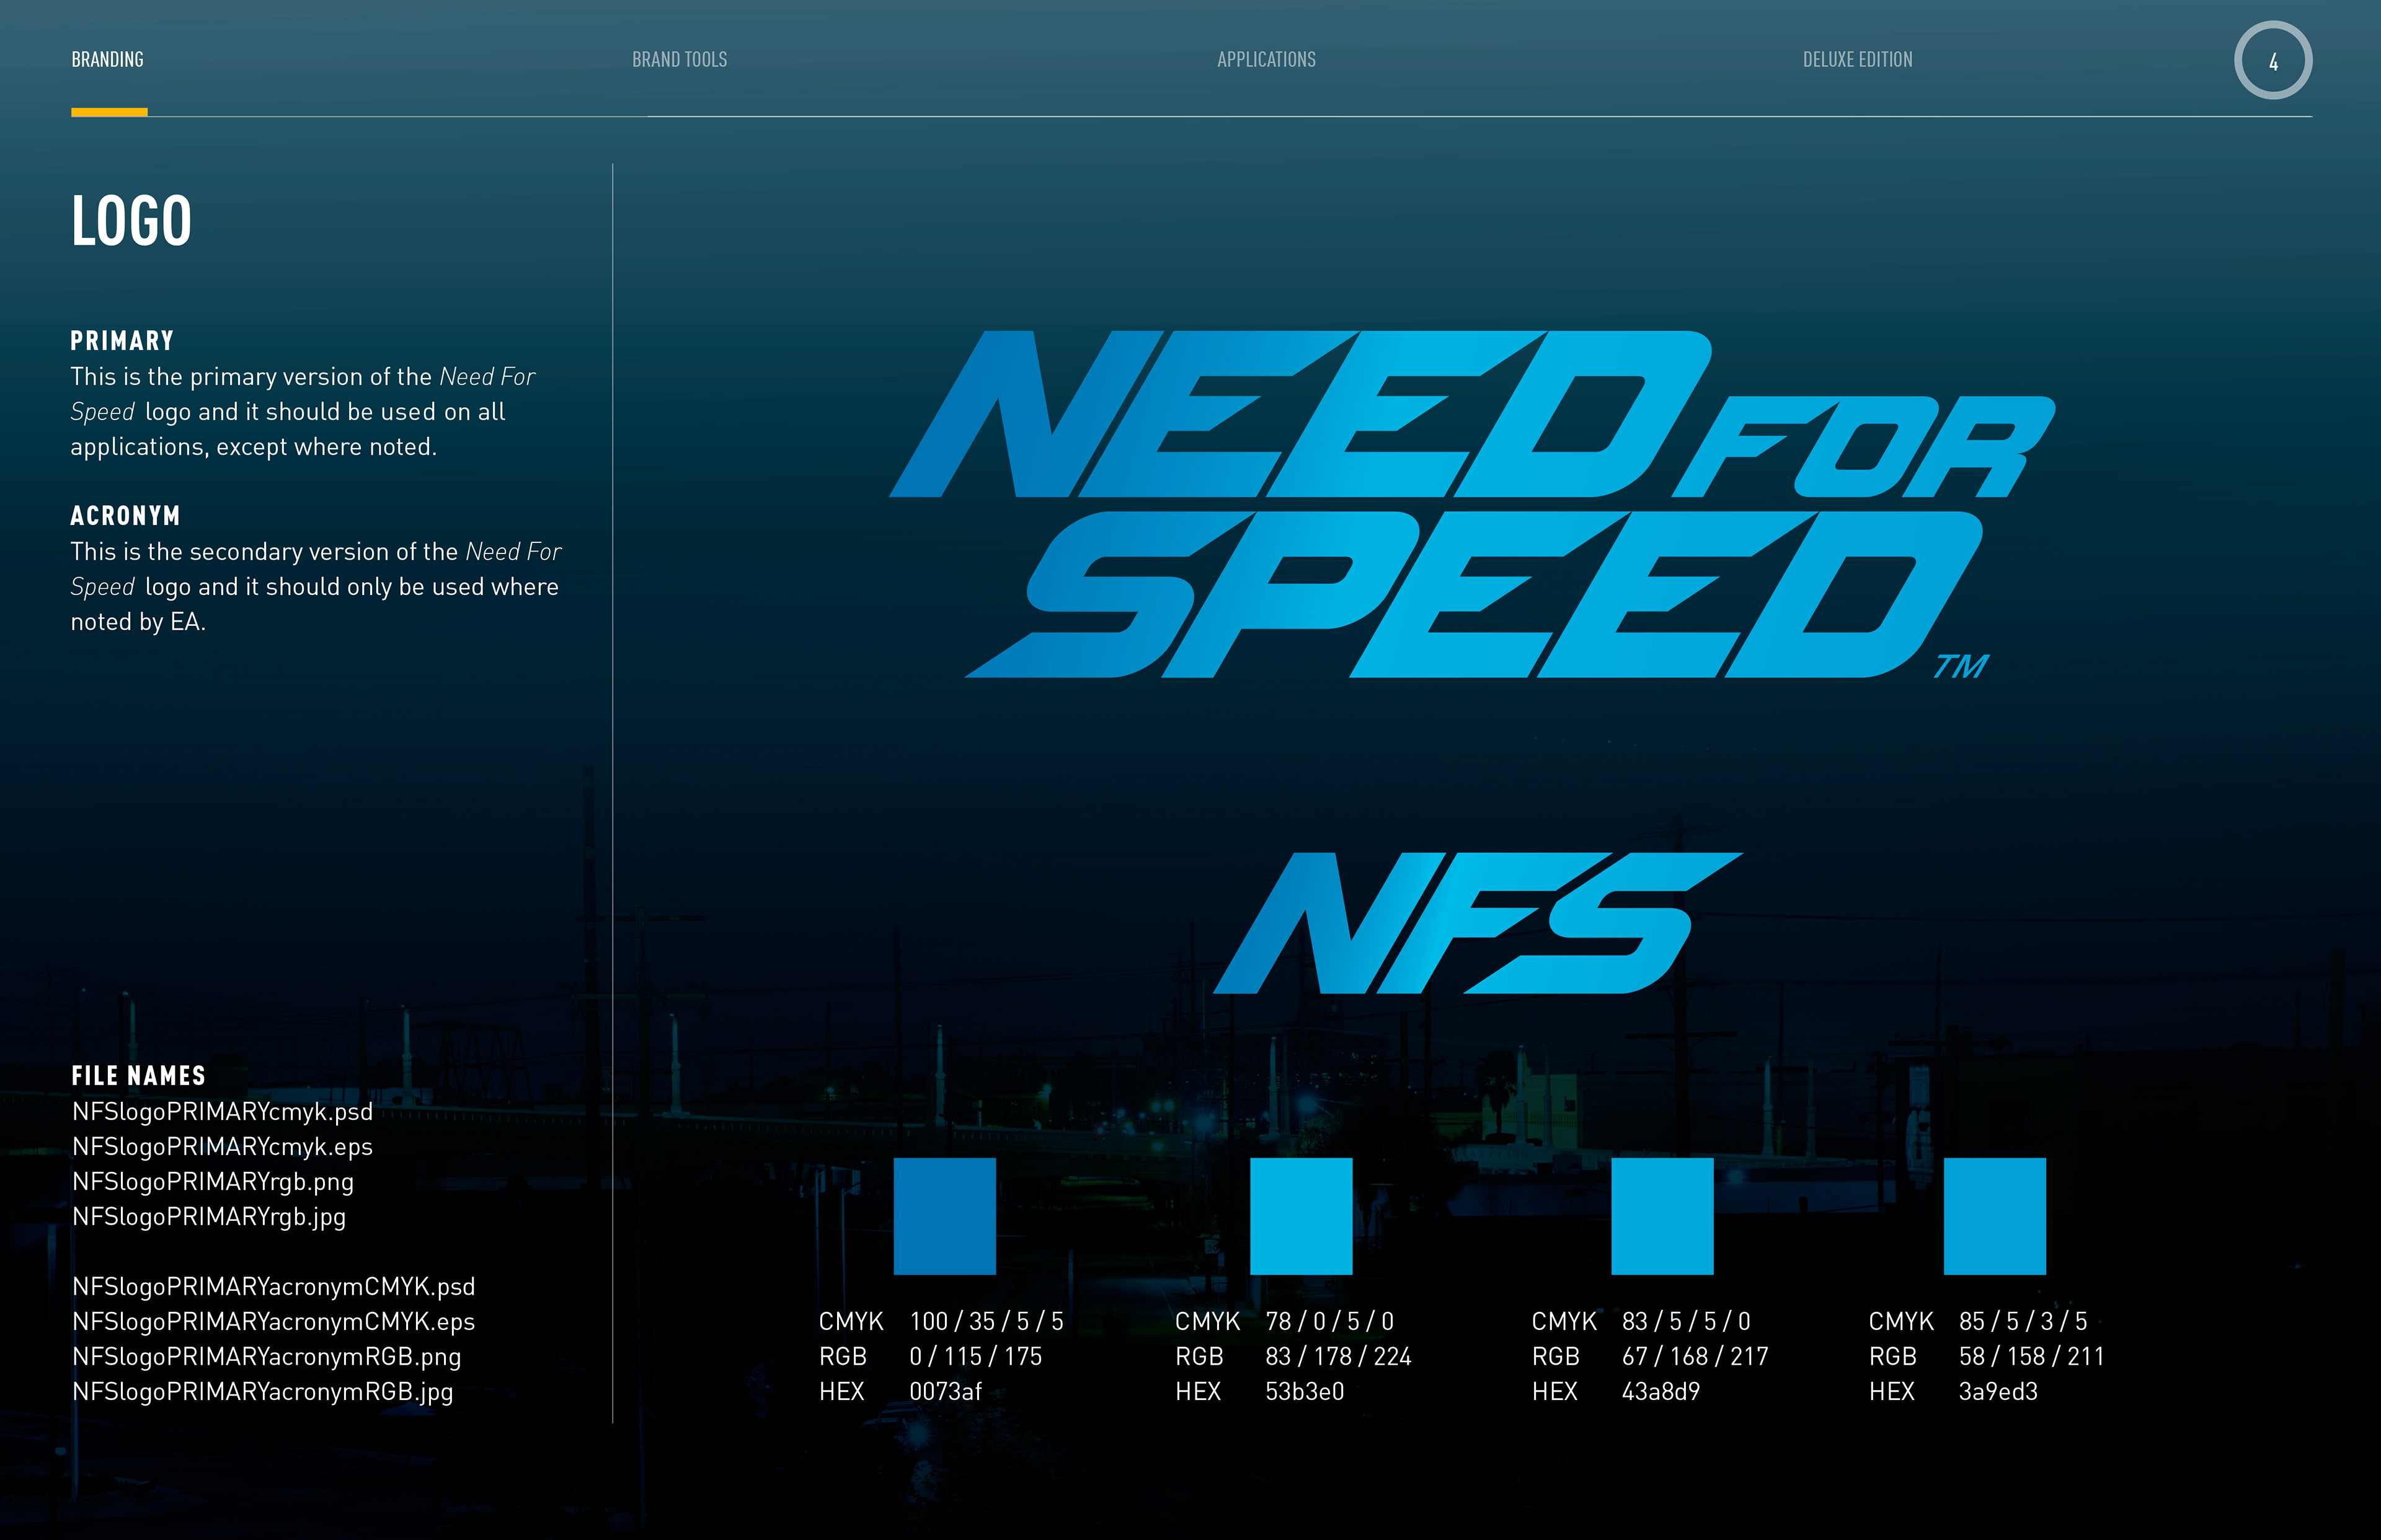Select file name NFSlogoPRIMARYacronymCMYK.eps

click(x=274, y=1322)
